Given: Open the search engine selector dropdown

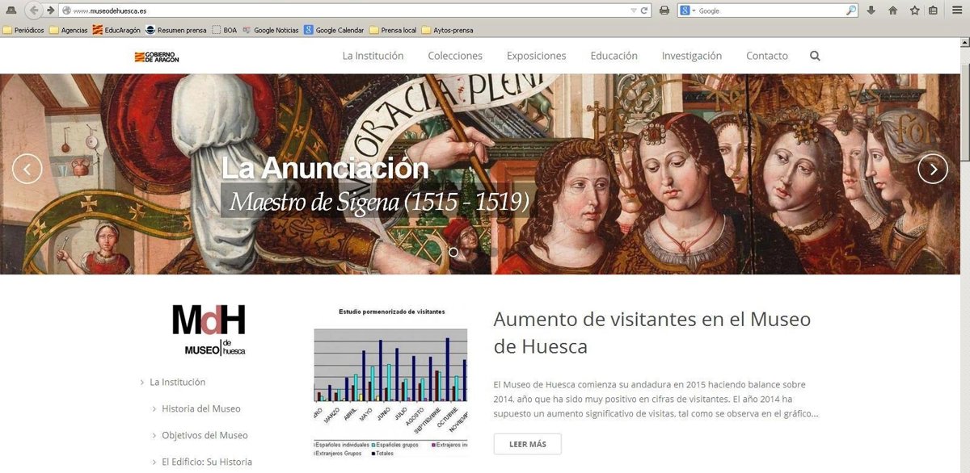Looking at the screenshot, I should tap(688, 10).
